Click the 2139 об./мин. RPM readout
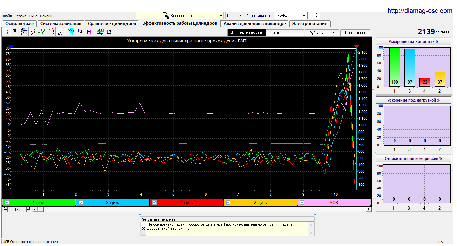The width and height of the screenshot is (457, 246). pyautogui.click(x=434, y=32)
